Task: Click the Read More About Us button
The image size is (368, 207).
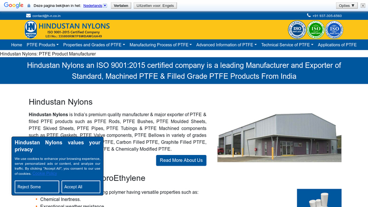Action: click(181, 160)
